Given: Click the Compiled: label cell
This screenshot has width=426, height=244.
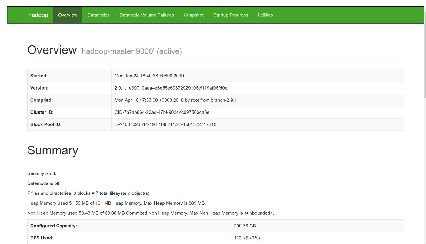Looking at the screenshot, I should [69, 100].
